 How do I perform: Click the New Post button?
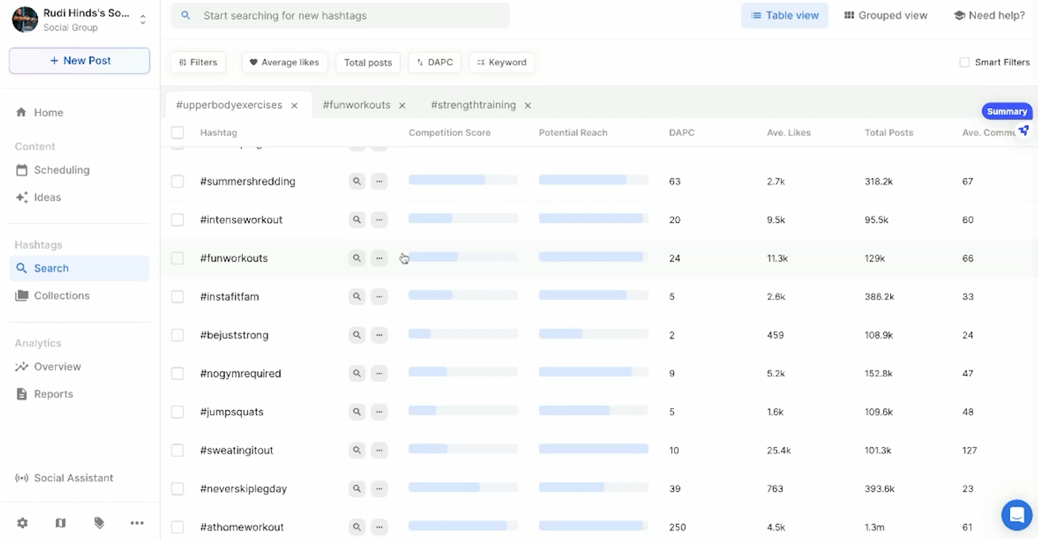pyautogui.click(x=80, y=60)
